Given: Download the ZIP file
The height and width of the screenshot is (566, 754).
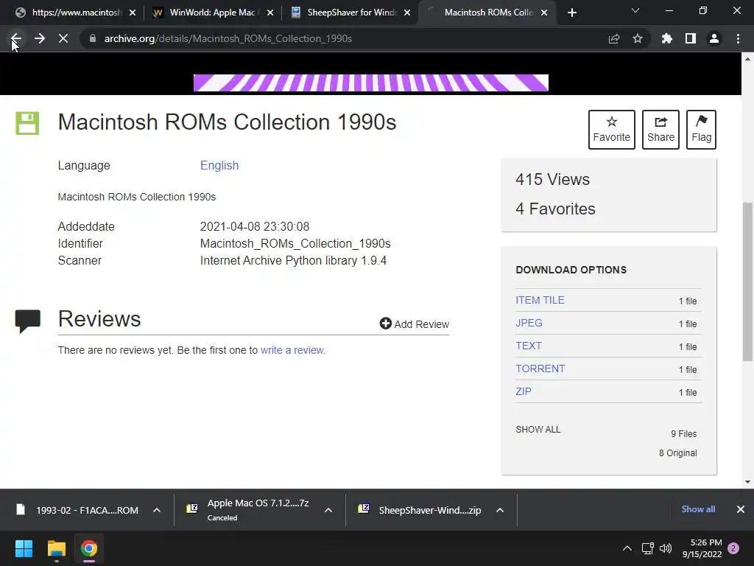Looking at the screenshot, I should click(x=524, y=391).
